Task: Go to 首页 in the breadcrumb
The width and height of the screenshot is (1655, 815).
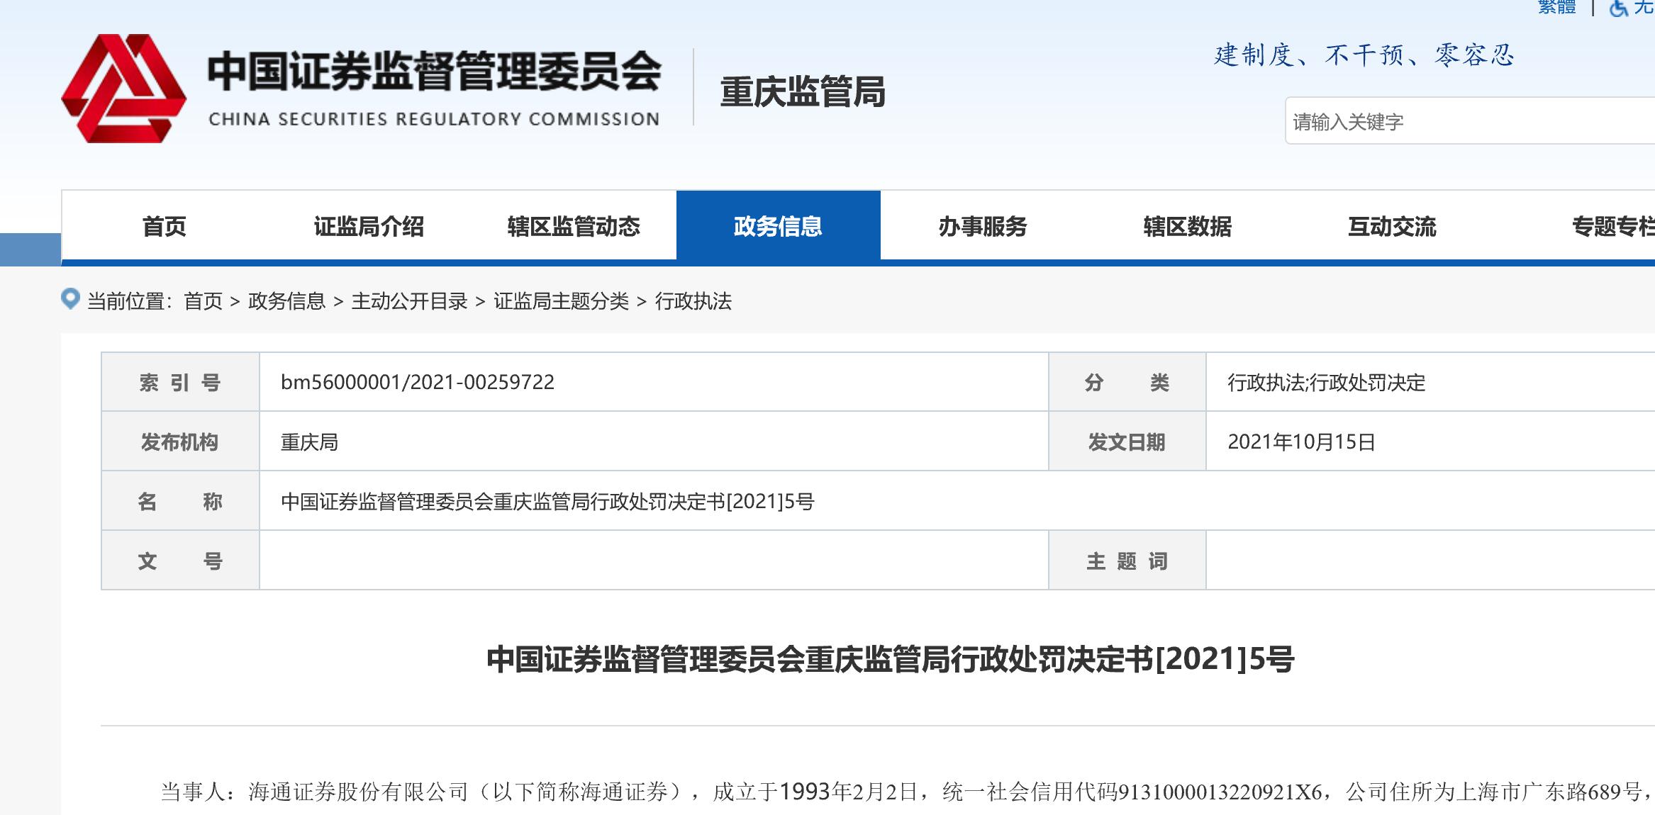Action: [x=203, y=301]
